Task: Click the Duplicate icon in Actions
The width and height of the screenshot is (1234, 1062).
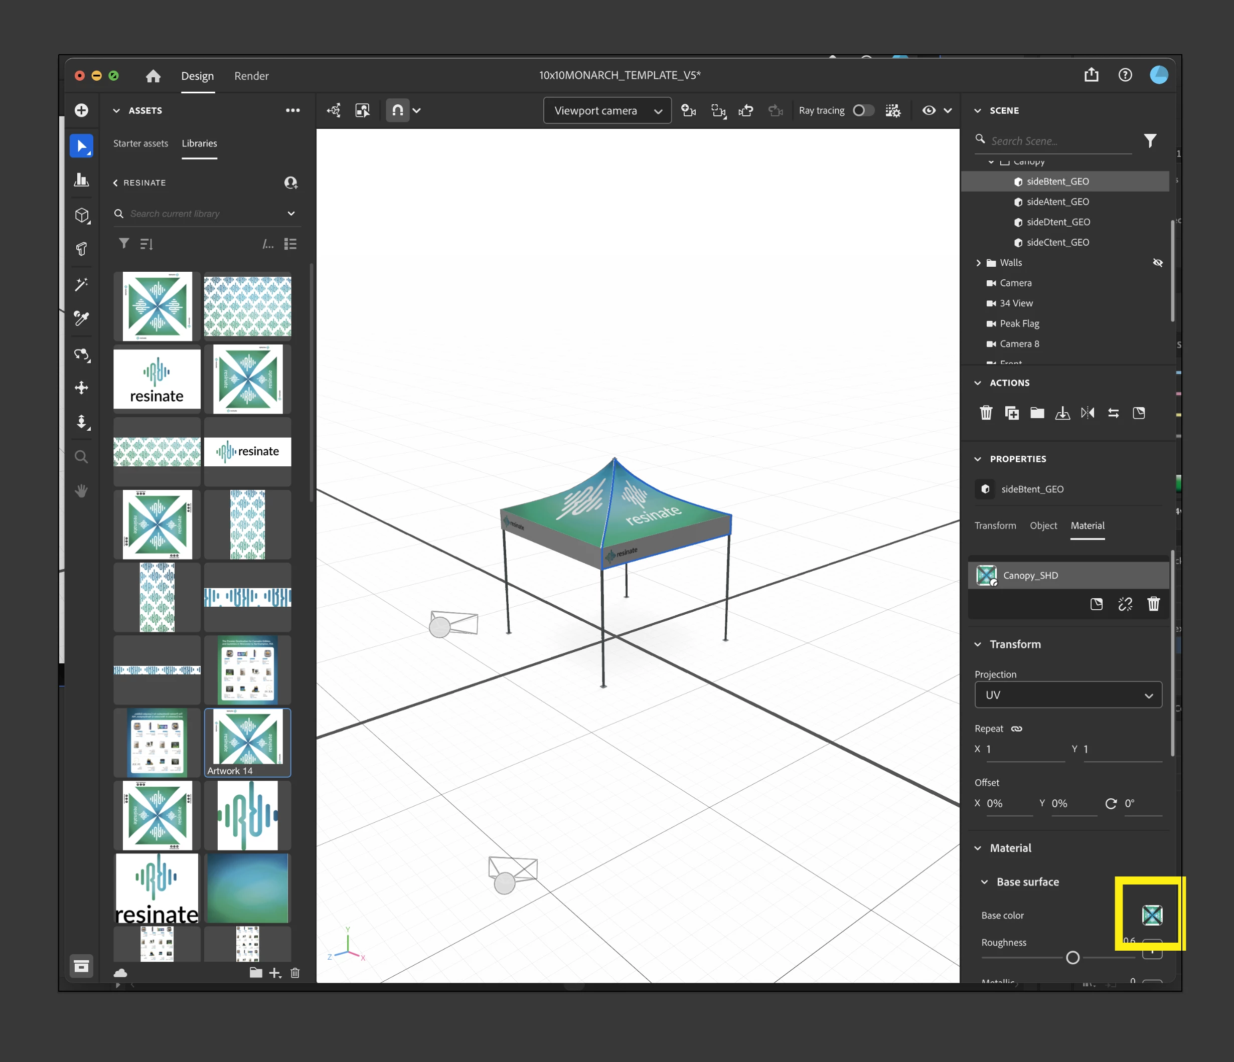Action: pyautogui.click(x=1011, y=413)
